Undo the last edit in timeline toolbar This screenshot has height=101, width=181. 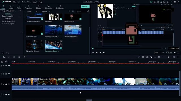[x=4, y=57]
